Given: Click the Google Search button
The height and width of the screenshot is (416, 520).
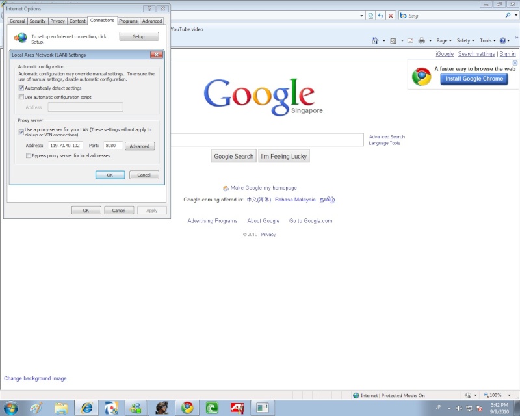Looking at the screenshot, I should [x=234, y=156].
